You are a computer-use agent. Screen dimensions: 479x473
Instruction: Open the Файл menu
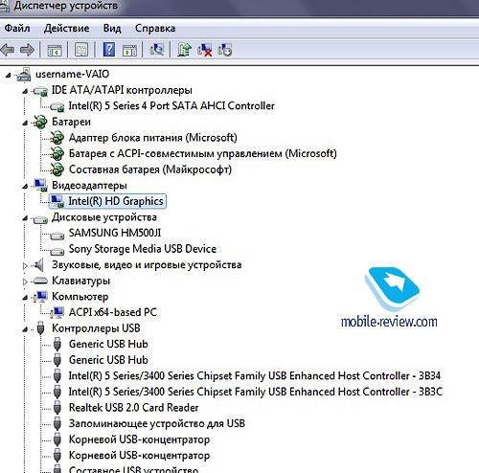(x=17, y=28)
